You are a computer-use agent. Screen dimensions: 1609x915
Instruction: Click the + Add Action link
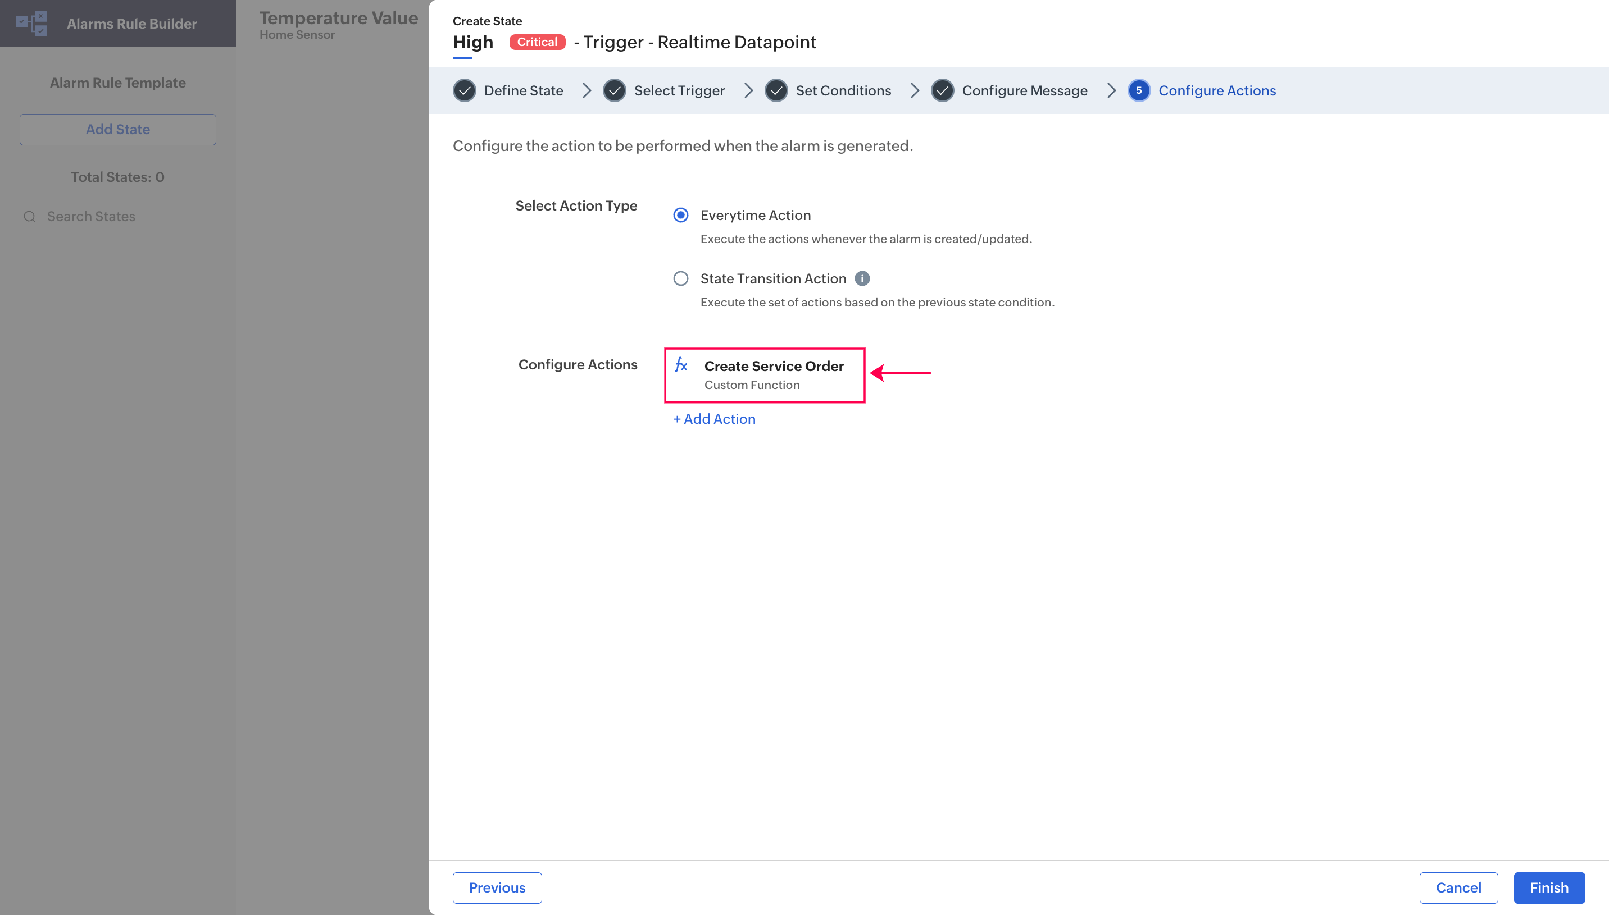click(714, 419)
